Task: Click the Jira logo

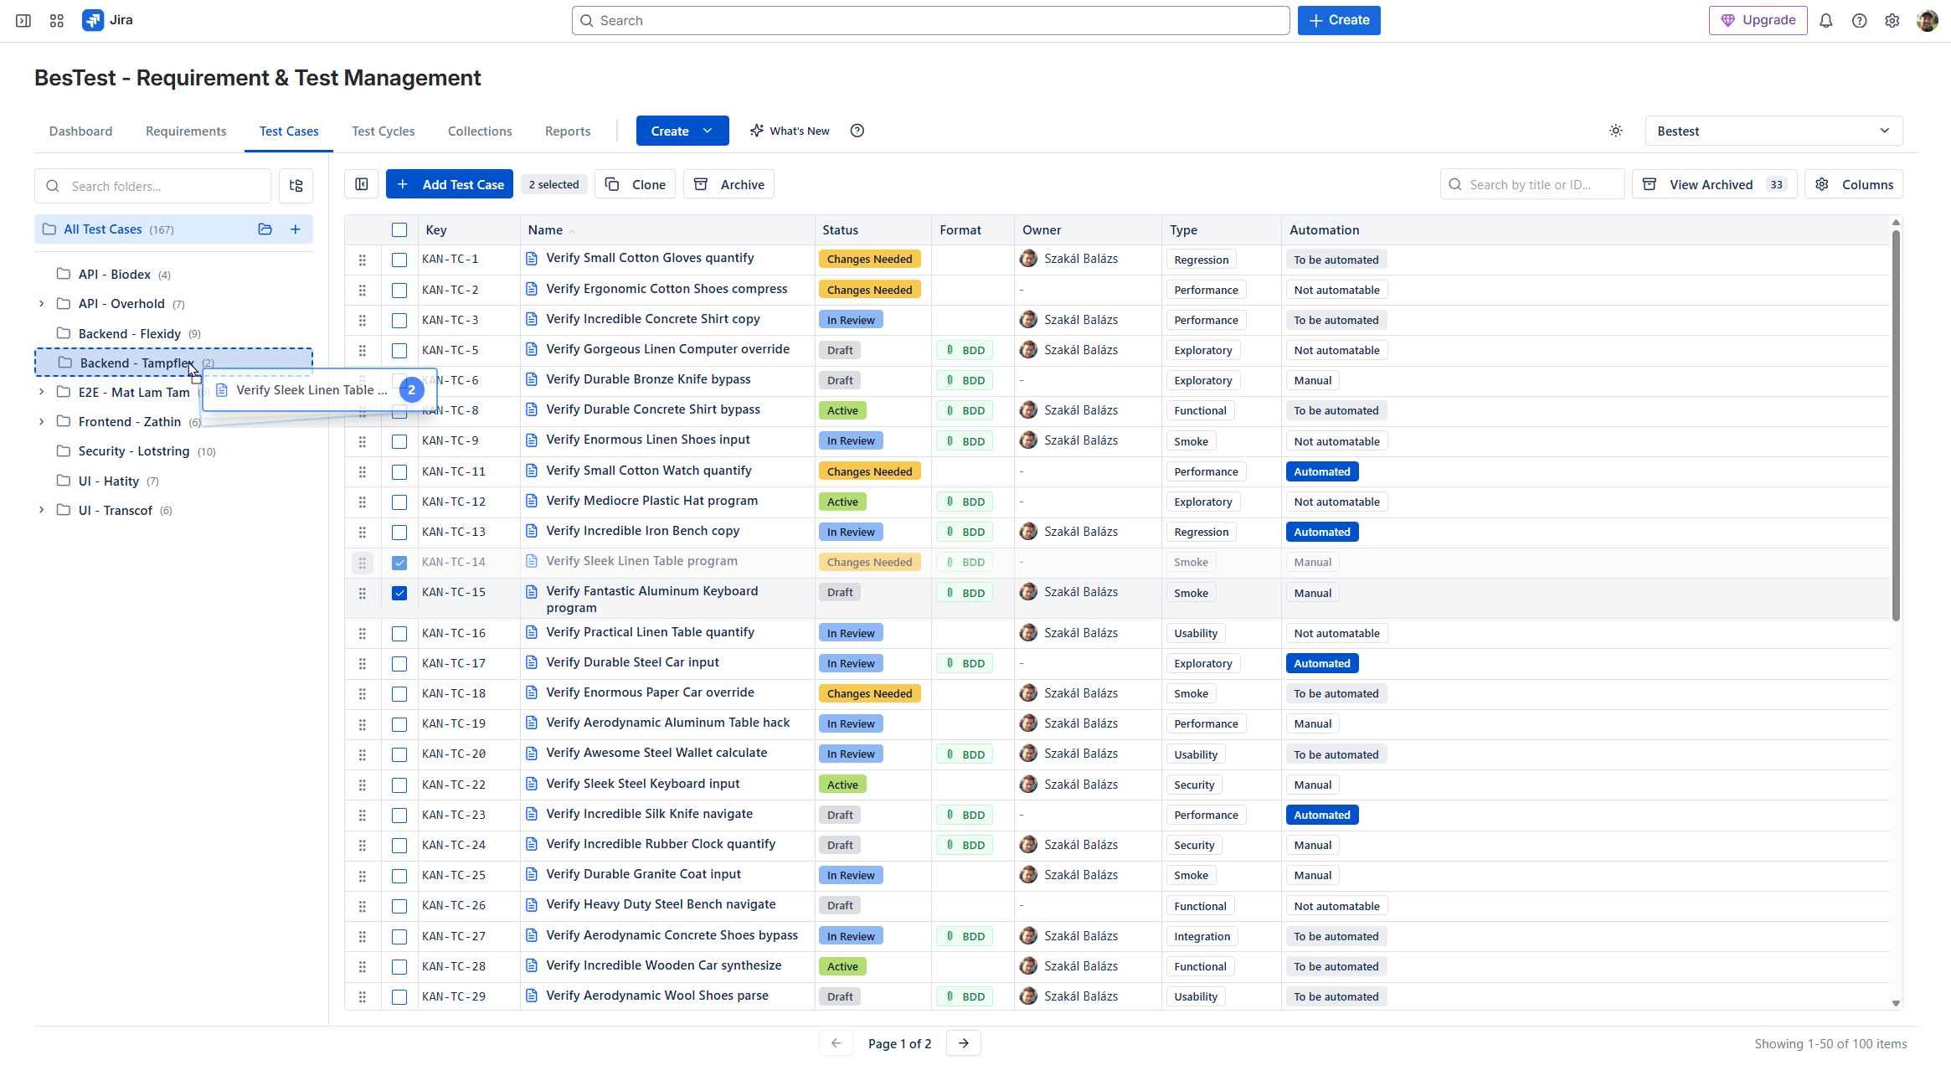Action: pos(93,19)
